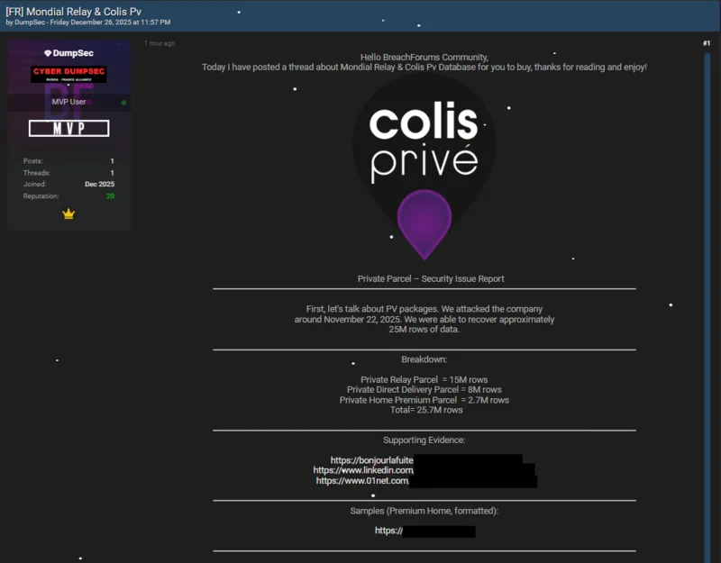Image resolution: width=721 pixels, height=563 pixels.
Task: Click 'Private Home Premium Parcel = 2.7M rows'
Action: pos(424,400)
